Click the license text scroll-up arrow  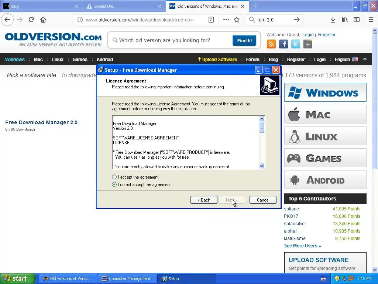tap(262, 119)
